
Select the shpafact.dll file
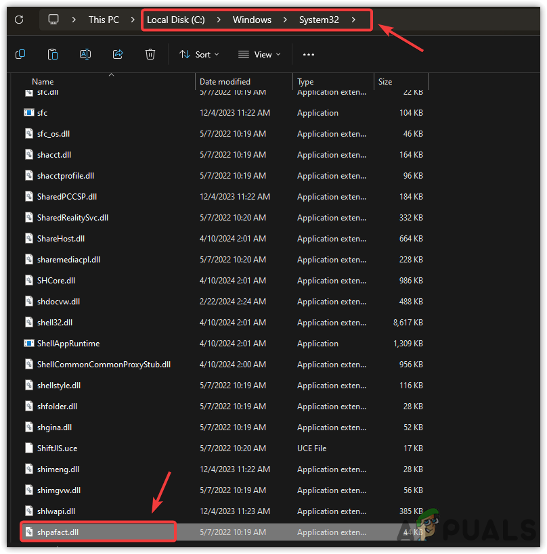point(58,532)
